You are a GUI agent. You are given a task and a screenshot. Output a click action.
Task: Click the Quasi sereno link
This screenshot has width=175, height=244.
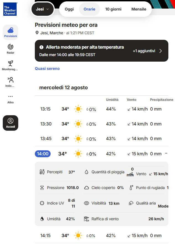(47, 69)
